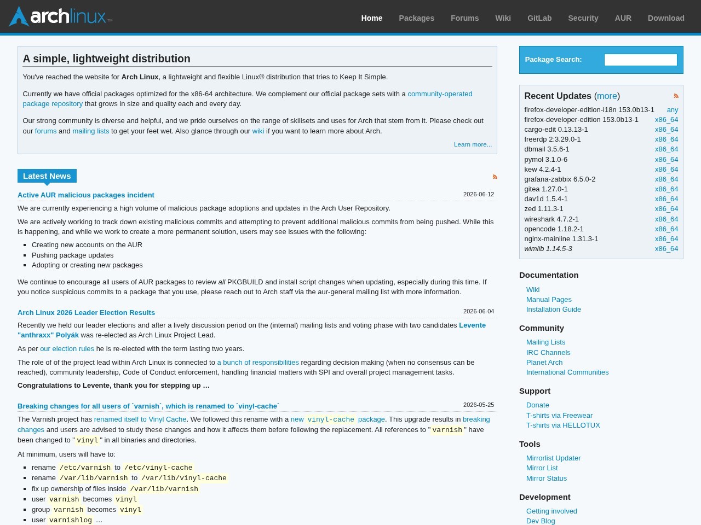Open renamed itself to Vinyl Cache link
Image resolution: width=701 pixels, height=525 pixels.
(140, 419)
